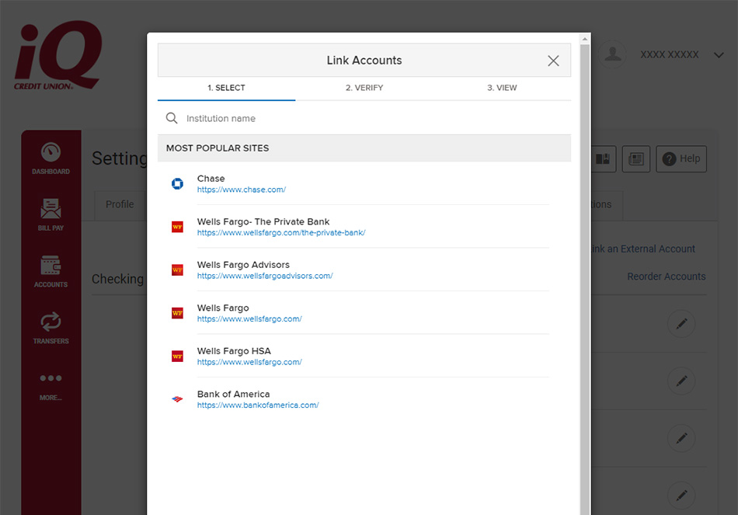The image size is (738, 515).
Task: Expand the user account dropdown chevron
Action: coord(719,55)
